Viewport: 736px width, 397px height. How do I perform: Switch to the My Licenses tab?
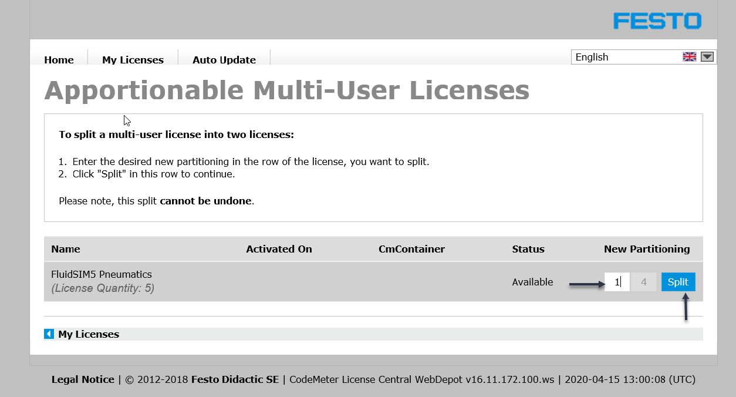(133, 60)
